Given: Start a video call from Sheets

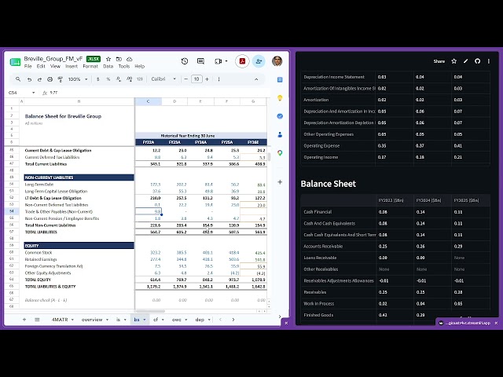Looking at the screenshot, I should (218, 61).
